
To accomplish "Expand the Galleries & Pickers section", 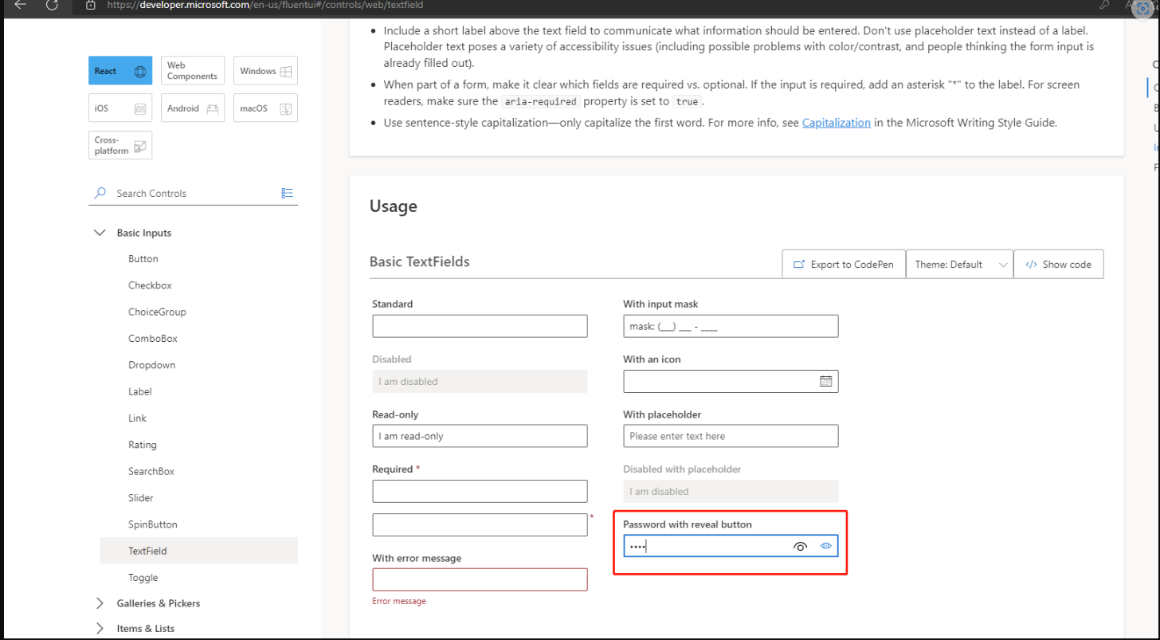I will pyautogui.click(x=99, y=603).
